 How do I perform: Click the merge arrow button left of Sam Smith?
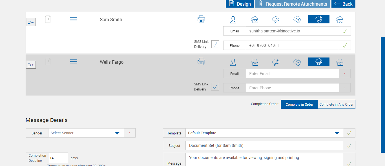coord(31,22)
